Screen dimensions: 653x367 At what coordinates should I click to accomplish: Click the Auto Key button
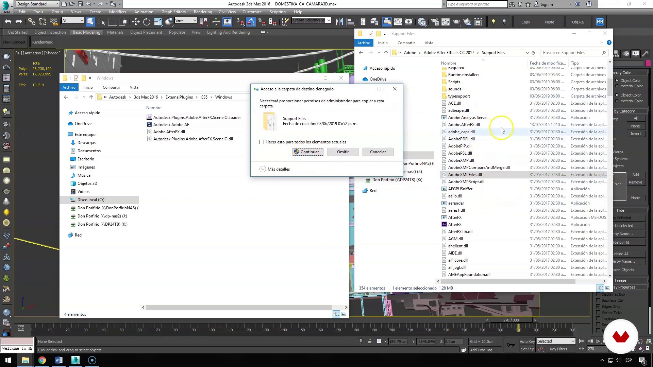click(527, 342)
